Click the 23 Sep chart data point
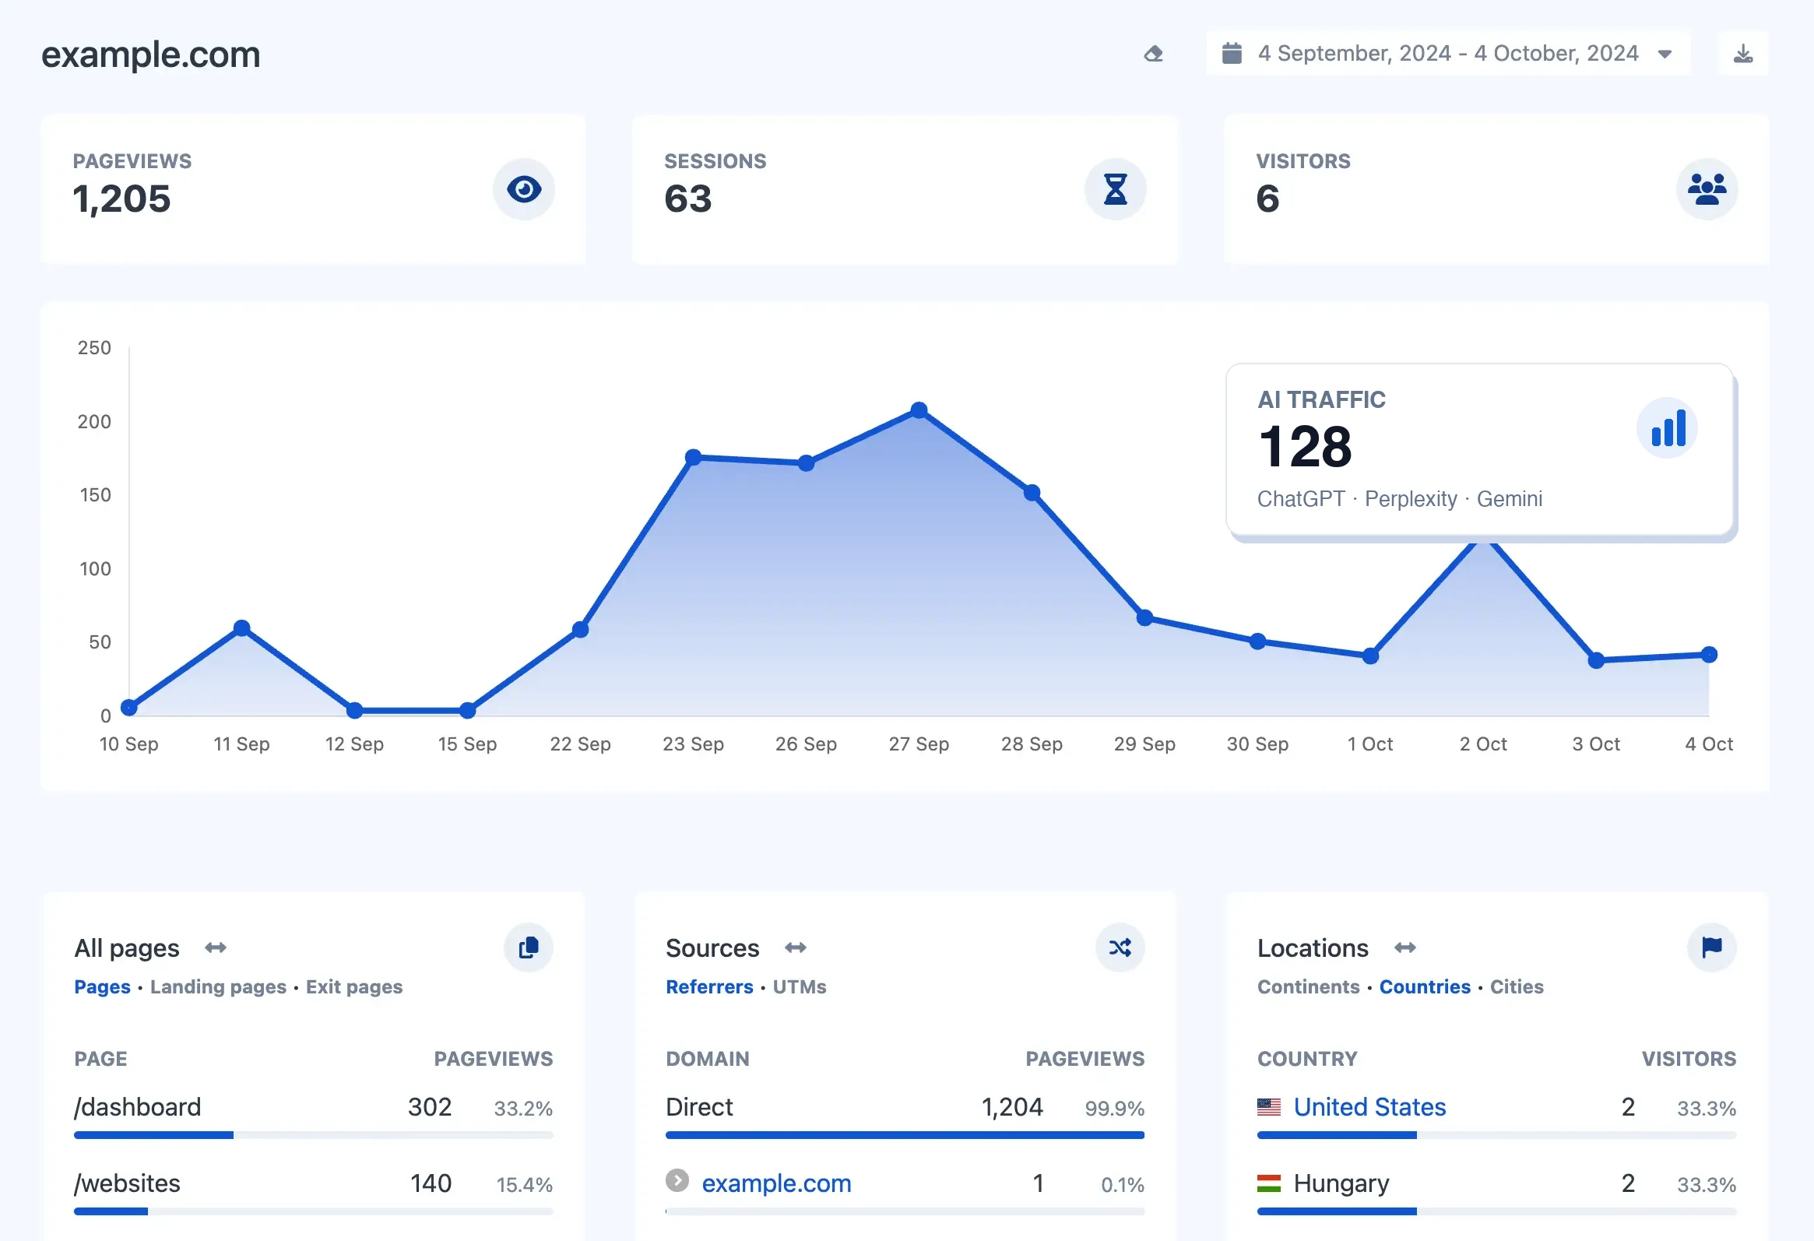Viewport: 1814px width, 1241px height. 693,457
